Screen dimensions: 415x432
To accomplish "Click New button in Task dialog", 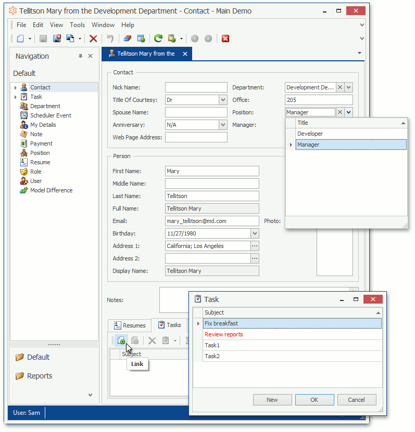I will pyautogui.click(x=272, y=400).
